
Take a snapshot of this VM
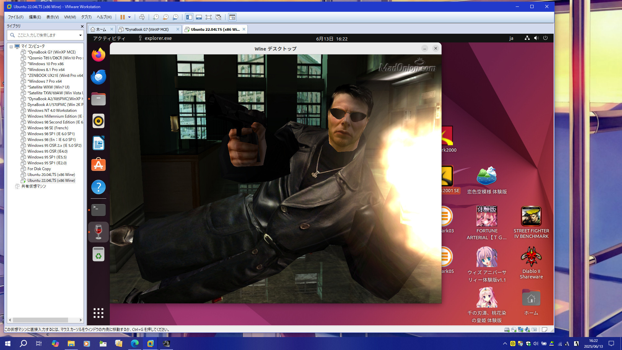pyautogui.click(x=156, y=17)
